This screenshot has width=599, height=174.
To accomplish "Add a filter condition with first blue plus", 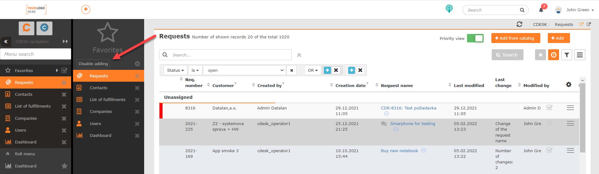I will coord(327,70).
